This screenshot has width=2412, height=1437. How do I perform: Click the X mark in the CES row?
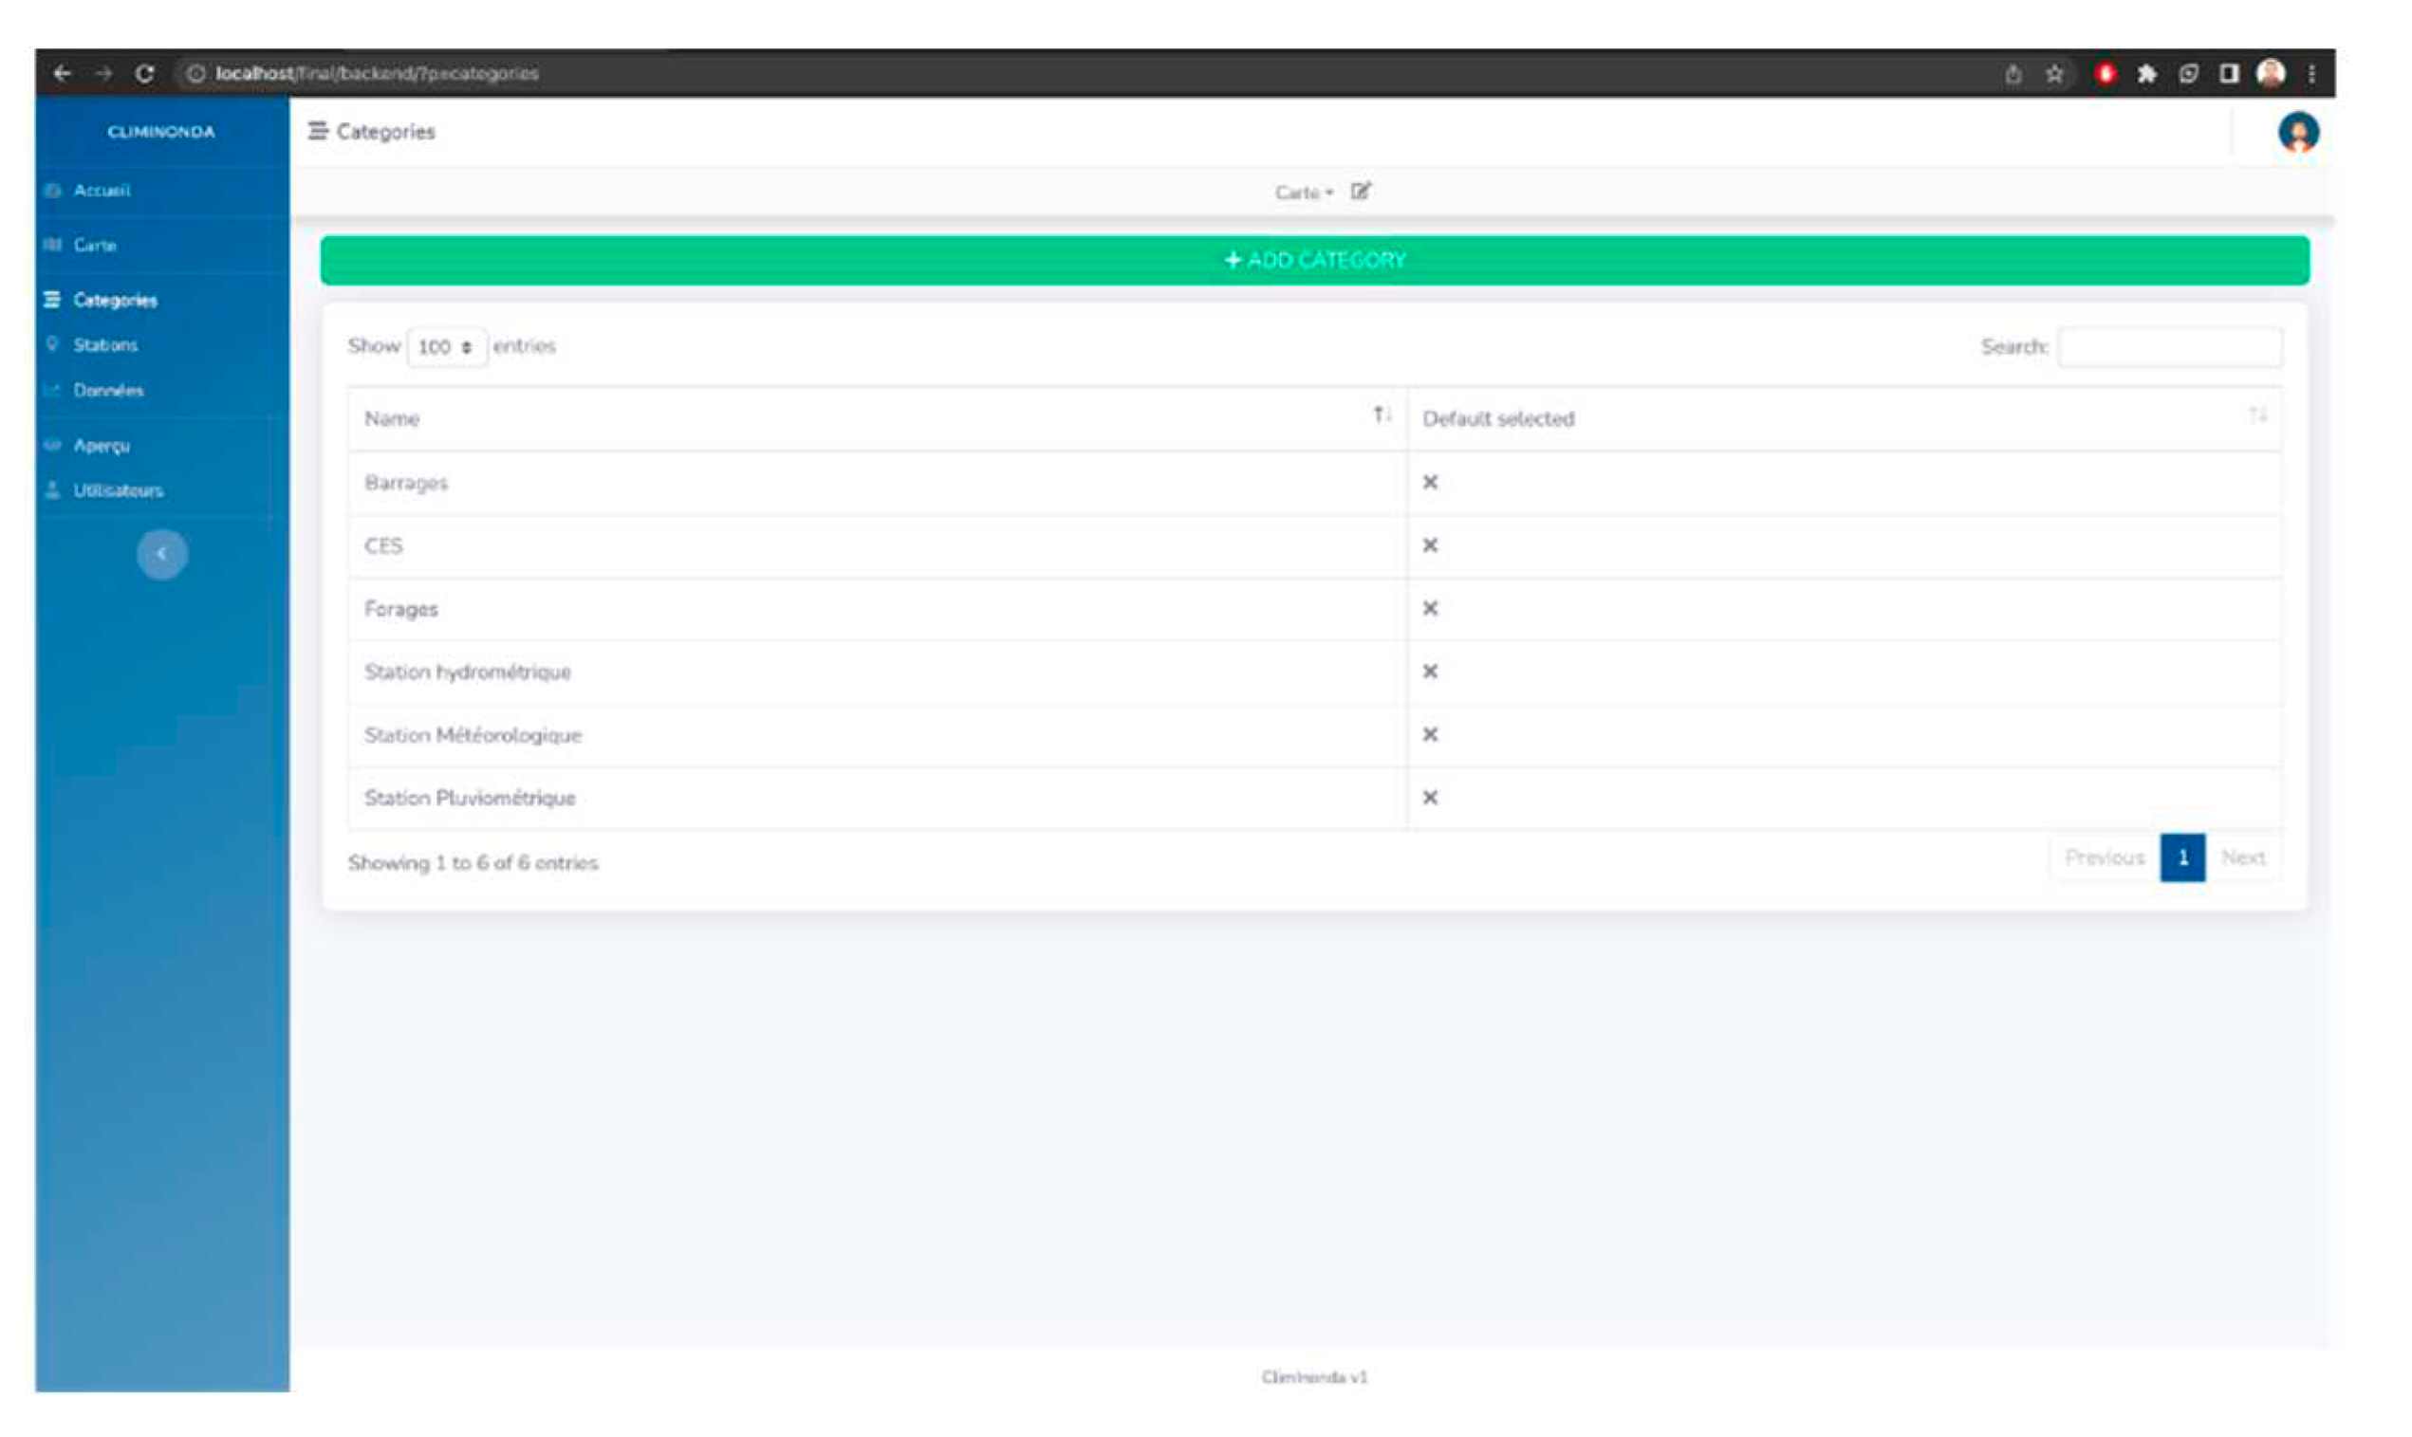tap(1430, 546)
